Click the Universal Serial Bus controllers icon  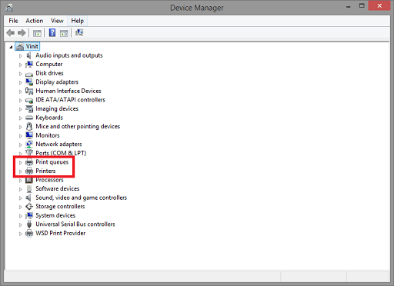(x=29, y=224)
